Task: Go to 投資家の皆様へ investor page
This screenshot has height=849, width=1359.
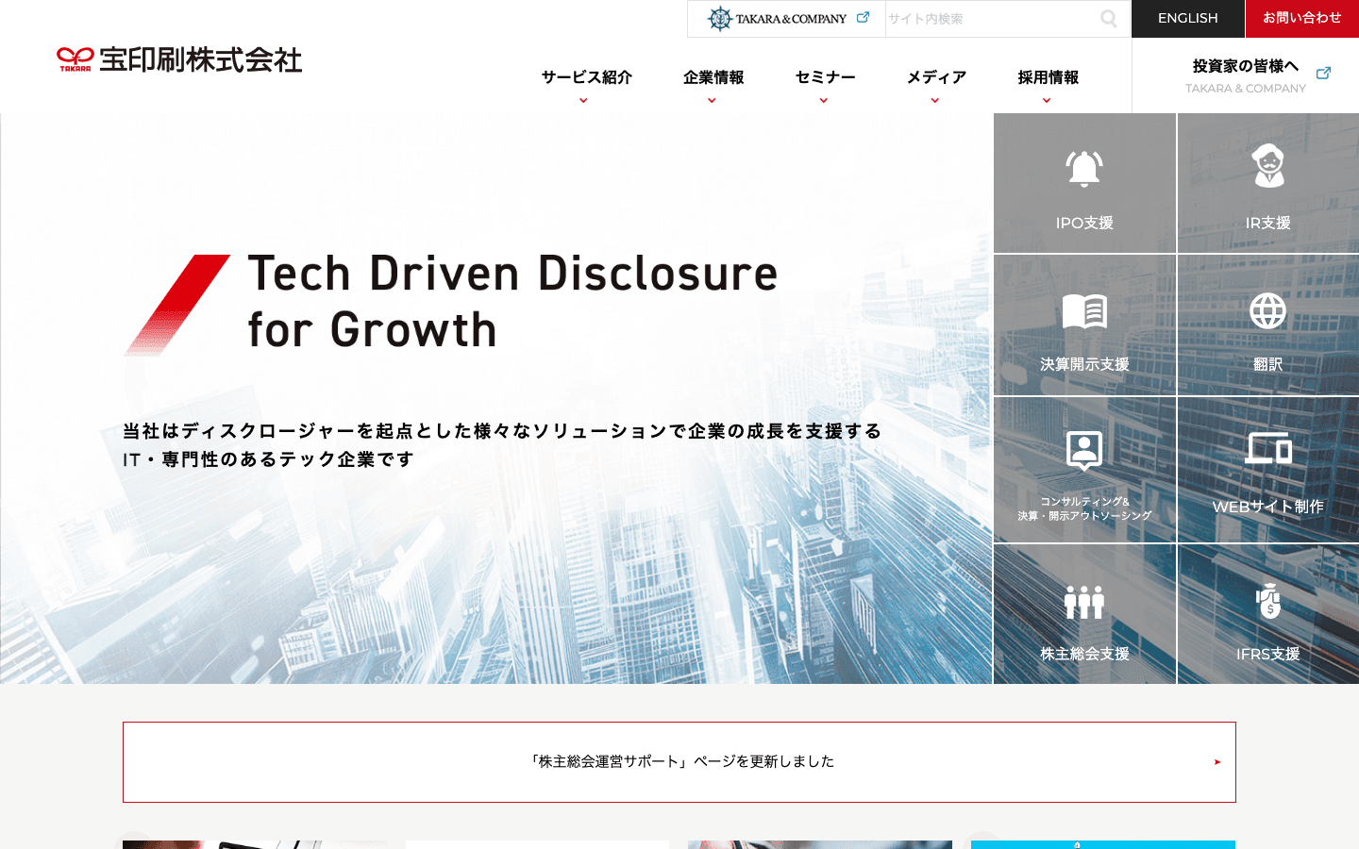Action: click(x=1246, y=75)
